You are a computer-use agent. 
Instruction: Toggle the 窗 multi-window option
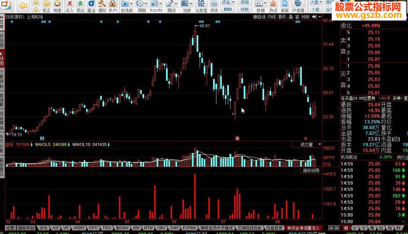(297, 17)
